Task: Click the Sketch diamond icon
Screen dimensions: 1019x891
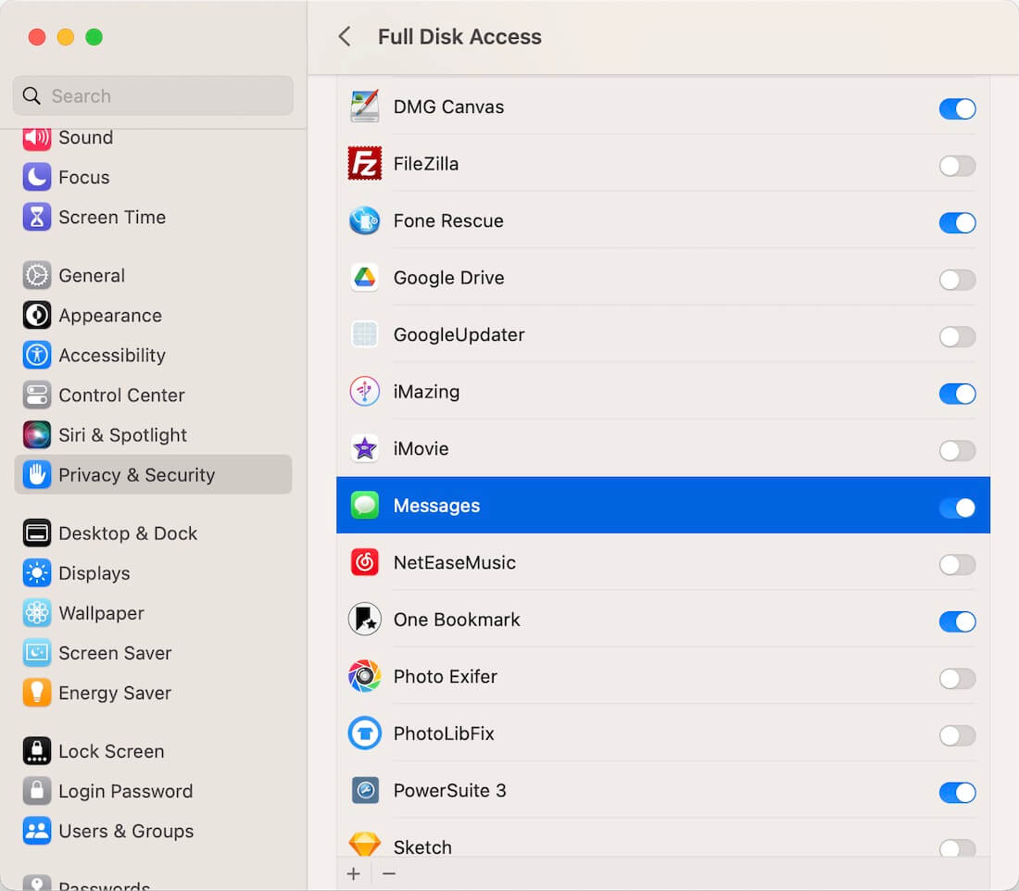Action: pyautogui.click(x=365, y=845)
